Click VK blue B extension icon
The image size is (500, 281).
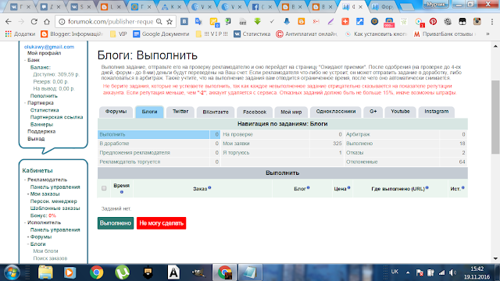(184, 22)
